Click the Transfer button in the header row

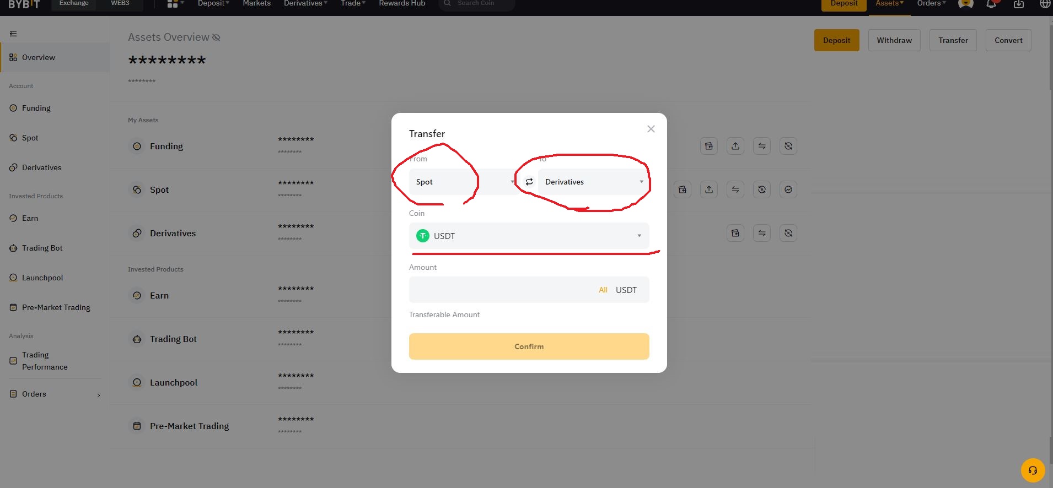(953, 40)
